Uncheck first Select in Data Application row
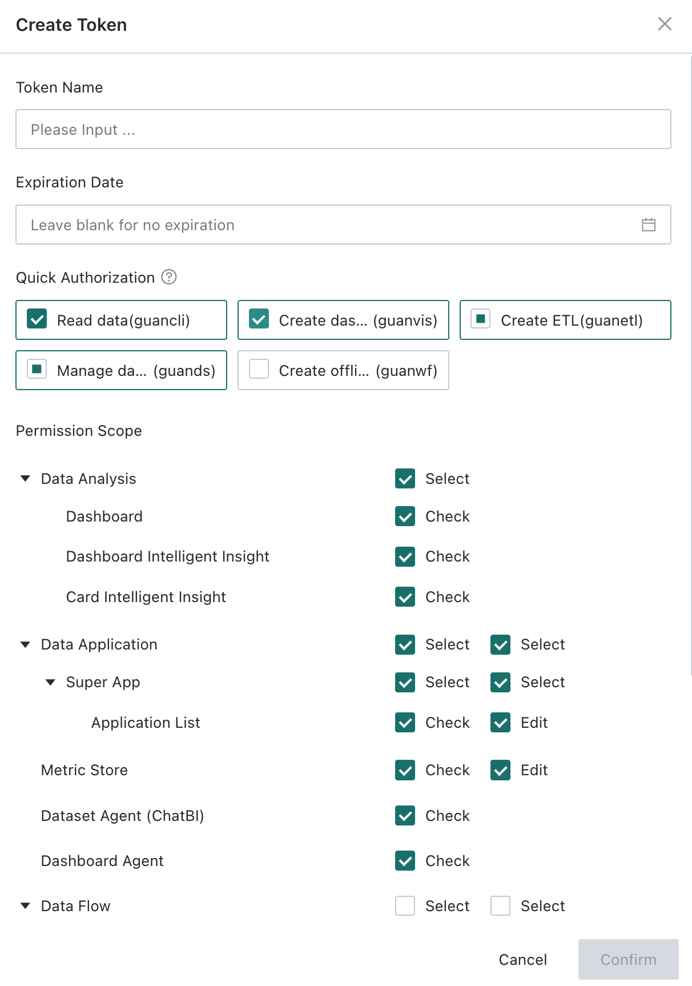The height and width of the screenshot is (986, 692). tap(405, 644)
